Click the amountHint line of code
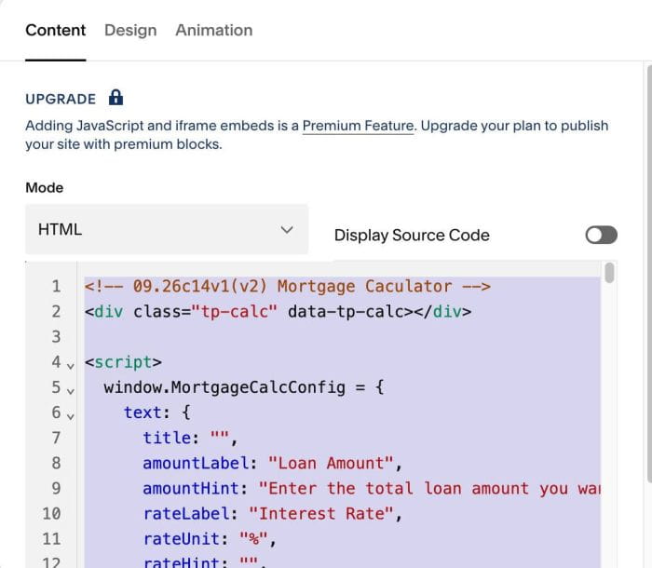Viewport: 652px width, 568px height. (372, 488)
